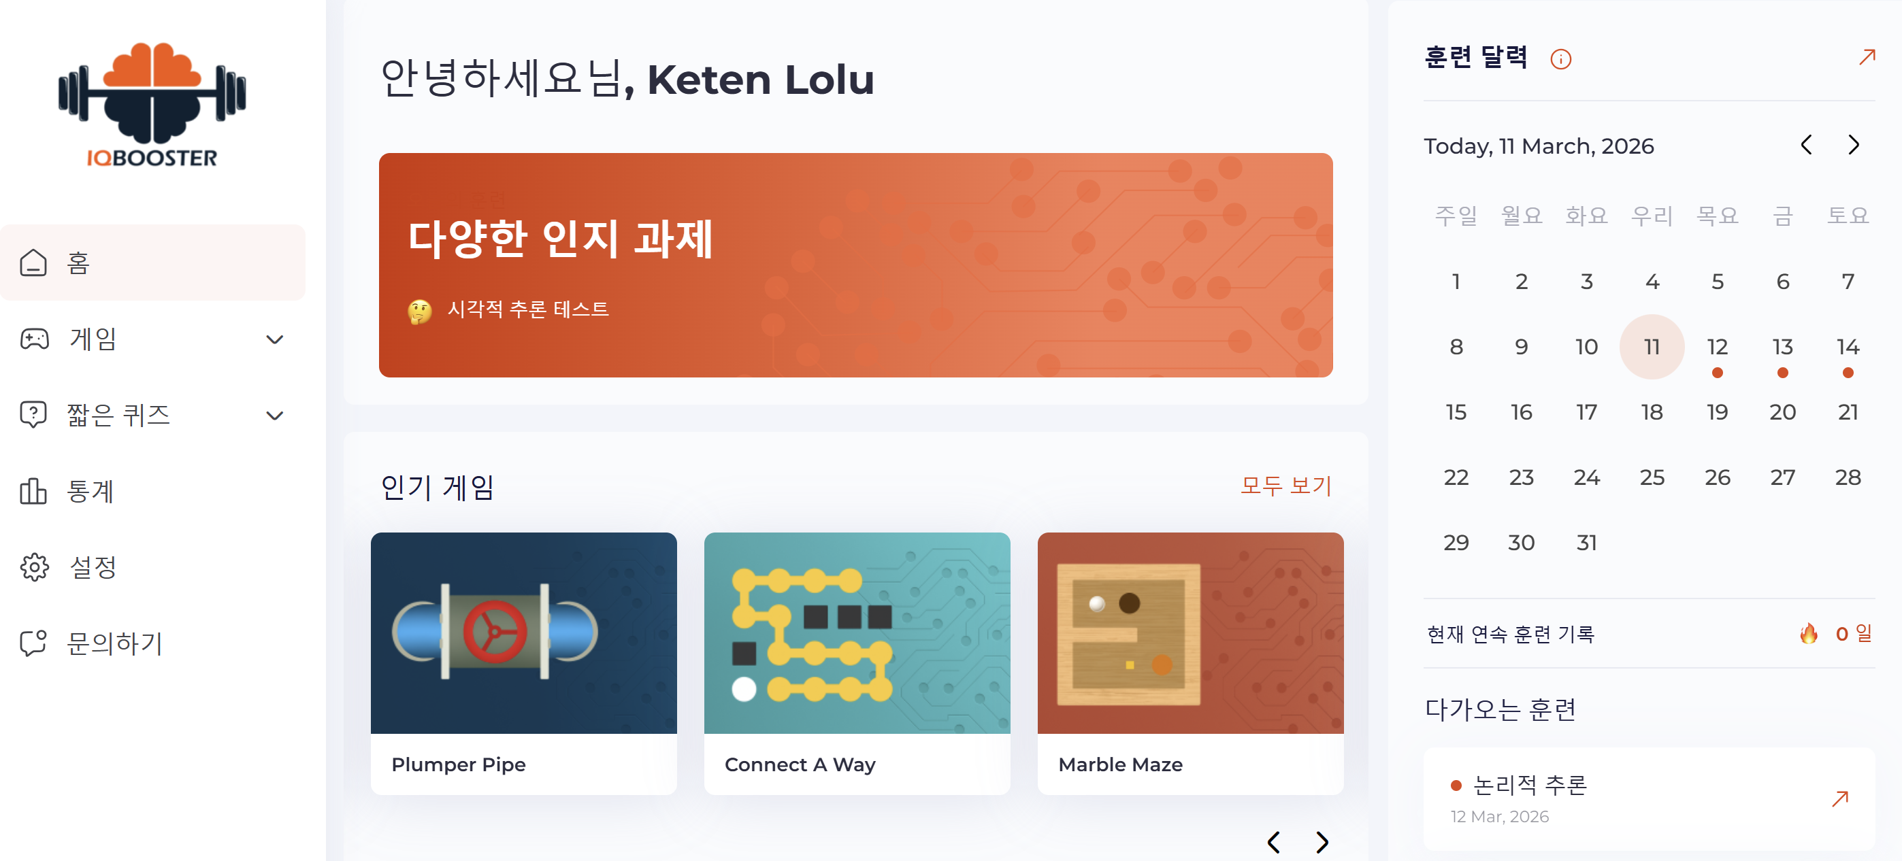
Task: Click the 설정 settings gear icon
Action: click(x=34, y=567)
